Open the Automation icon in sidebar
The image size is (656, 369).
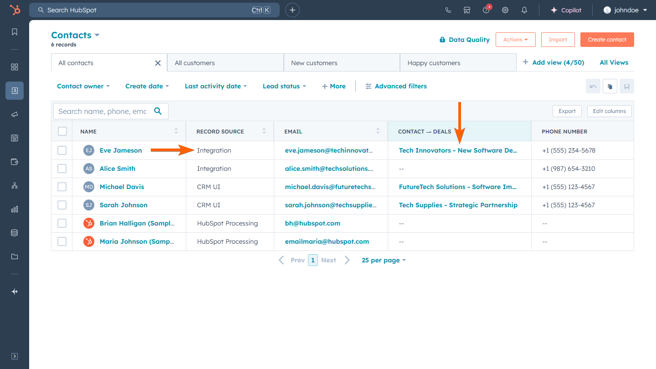tap(15, 185)
